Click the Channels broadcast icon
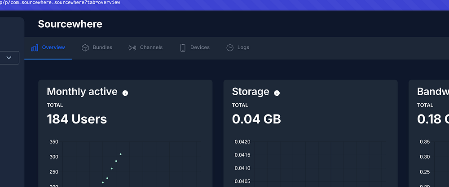This screenshot has width=449, height=187. [x=132, y=48]
